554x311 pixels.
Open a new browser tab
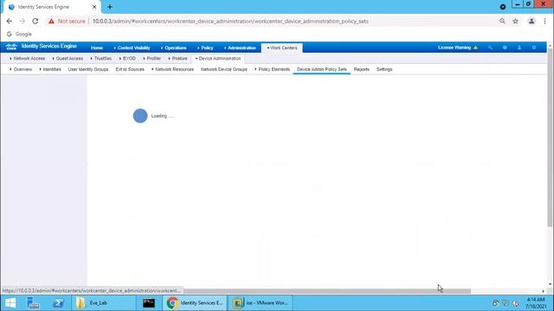[x=110, y=7]
